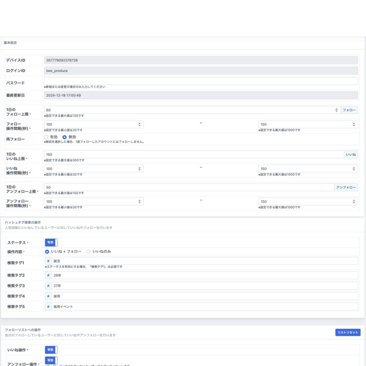The height and width of the screenshot is (366, 366).
Task: Select the いいね＋フォロー operation option
Action: pos(47,252)
